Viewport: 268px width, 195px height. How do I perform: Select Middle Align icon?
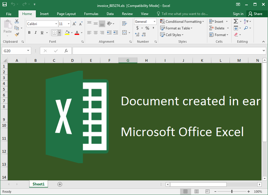[x=96, y=23]
